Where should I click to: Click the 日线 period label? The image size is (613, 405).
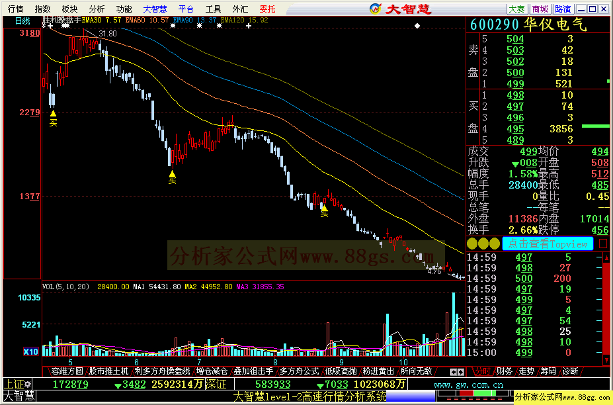(22, 21)
